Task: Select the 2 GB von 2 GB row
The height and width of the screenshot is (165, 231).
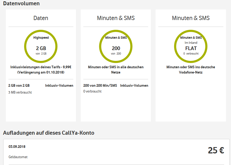Action: [x=19, y=85]
